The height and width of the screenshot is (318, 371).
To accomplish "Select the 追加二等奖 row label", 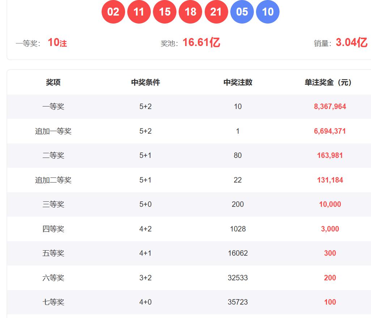I will tap(53, 180).
